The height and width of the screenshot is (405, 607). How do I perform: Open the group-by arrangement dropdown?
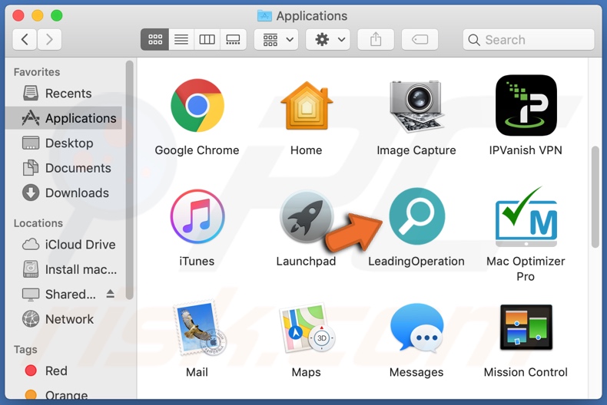click(x=277, y=39)
